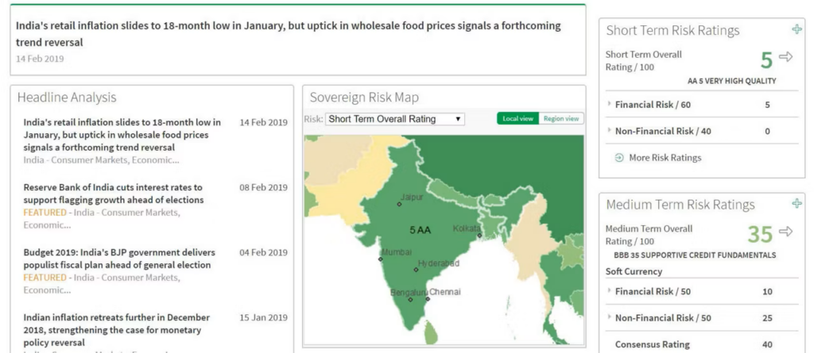Click the Kolkata city marker on the map
This screenshot has height=353, width=814.
(x=479, y=236)
